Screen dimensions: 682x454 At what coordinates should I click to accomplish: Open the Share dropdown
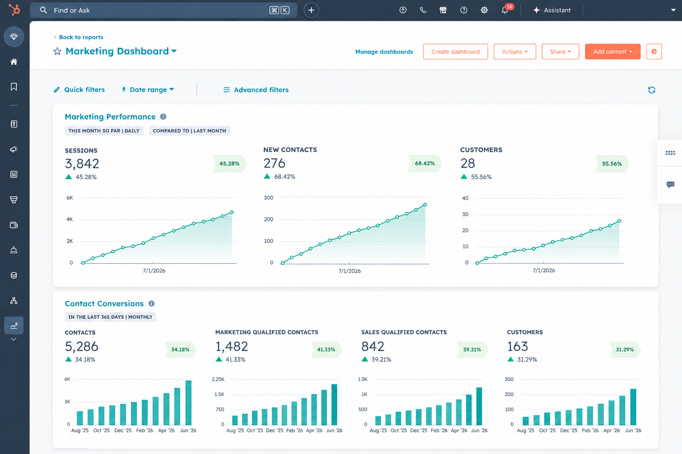click(x=560, y=52)
